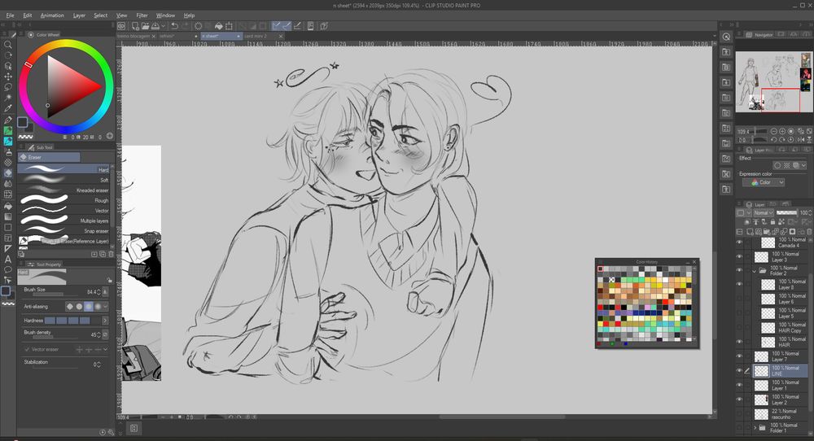Select the Gradient tool
Image resolution: width=814 pixels, height=441 pixels.
(8, 217)
